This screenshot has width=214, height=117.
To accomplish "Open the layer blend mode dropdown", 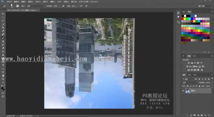I will [189, 82].
